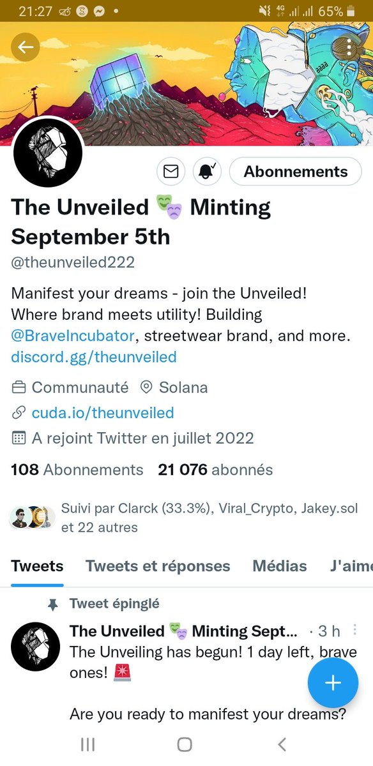
Task: Toggle the notification bell for this account
Action: pyautogui.click(x=206, y=171)
